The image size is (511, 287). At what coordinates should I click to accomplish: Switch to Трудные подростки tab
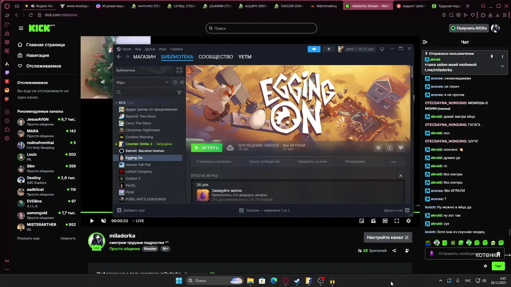446,6
